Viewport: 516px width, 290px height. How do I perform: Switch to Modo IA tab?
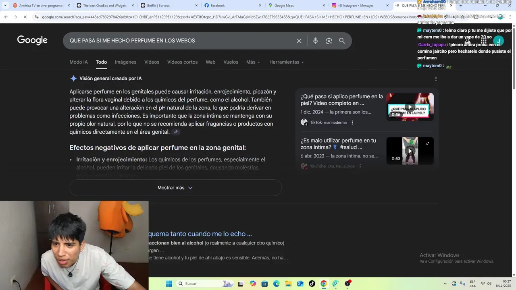click(79, 62)
